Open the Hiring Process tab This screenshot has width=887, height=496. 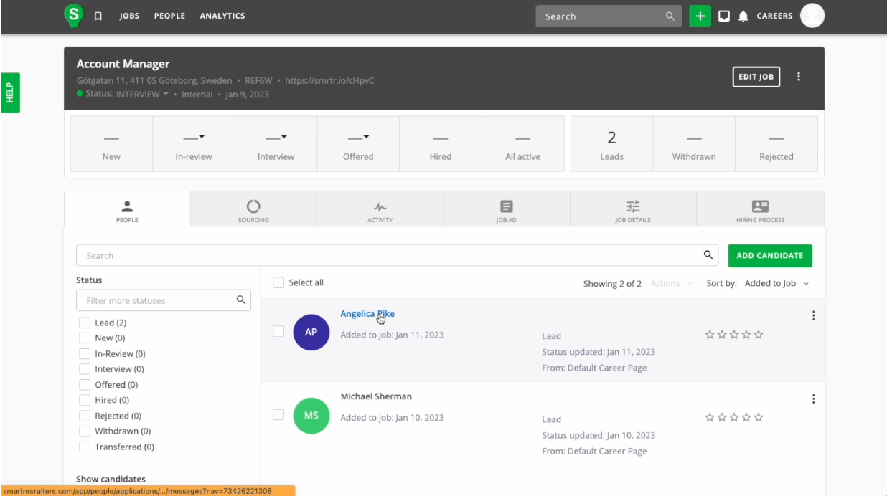(x=760, y=211)
